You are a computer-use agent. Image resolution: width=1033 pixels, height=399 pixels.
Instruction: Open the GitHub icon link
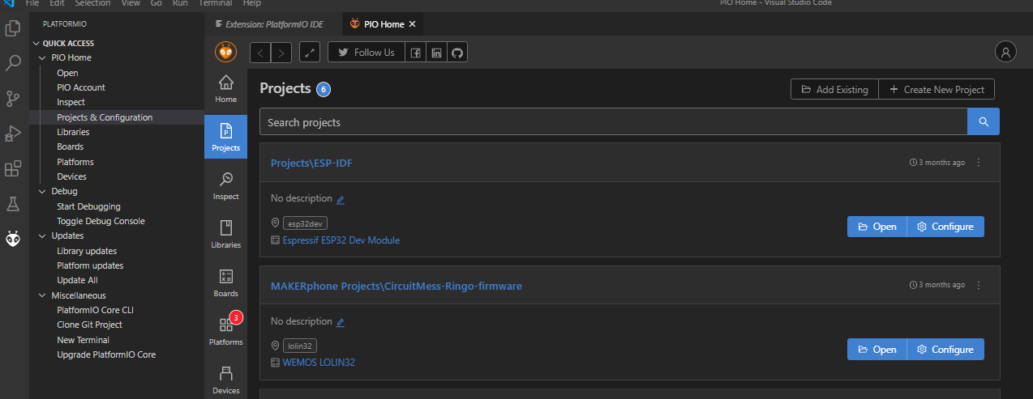point(457,53)
